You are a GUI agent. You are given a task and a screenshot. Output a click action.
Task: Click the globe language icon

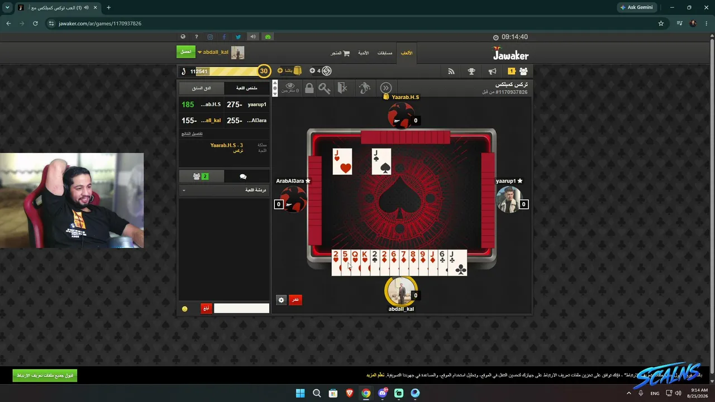coord(183,37)
